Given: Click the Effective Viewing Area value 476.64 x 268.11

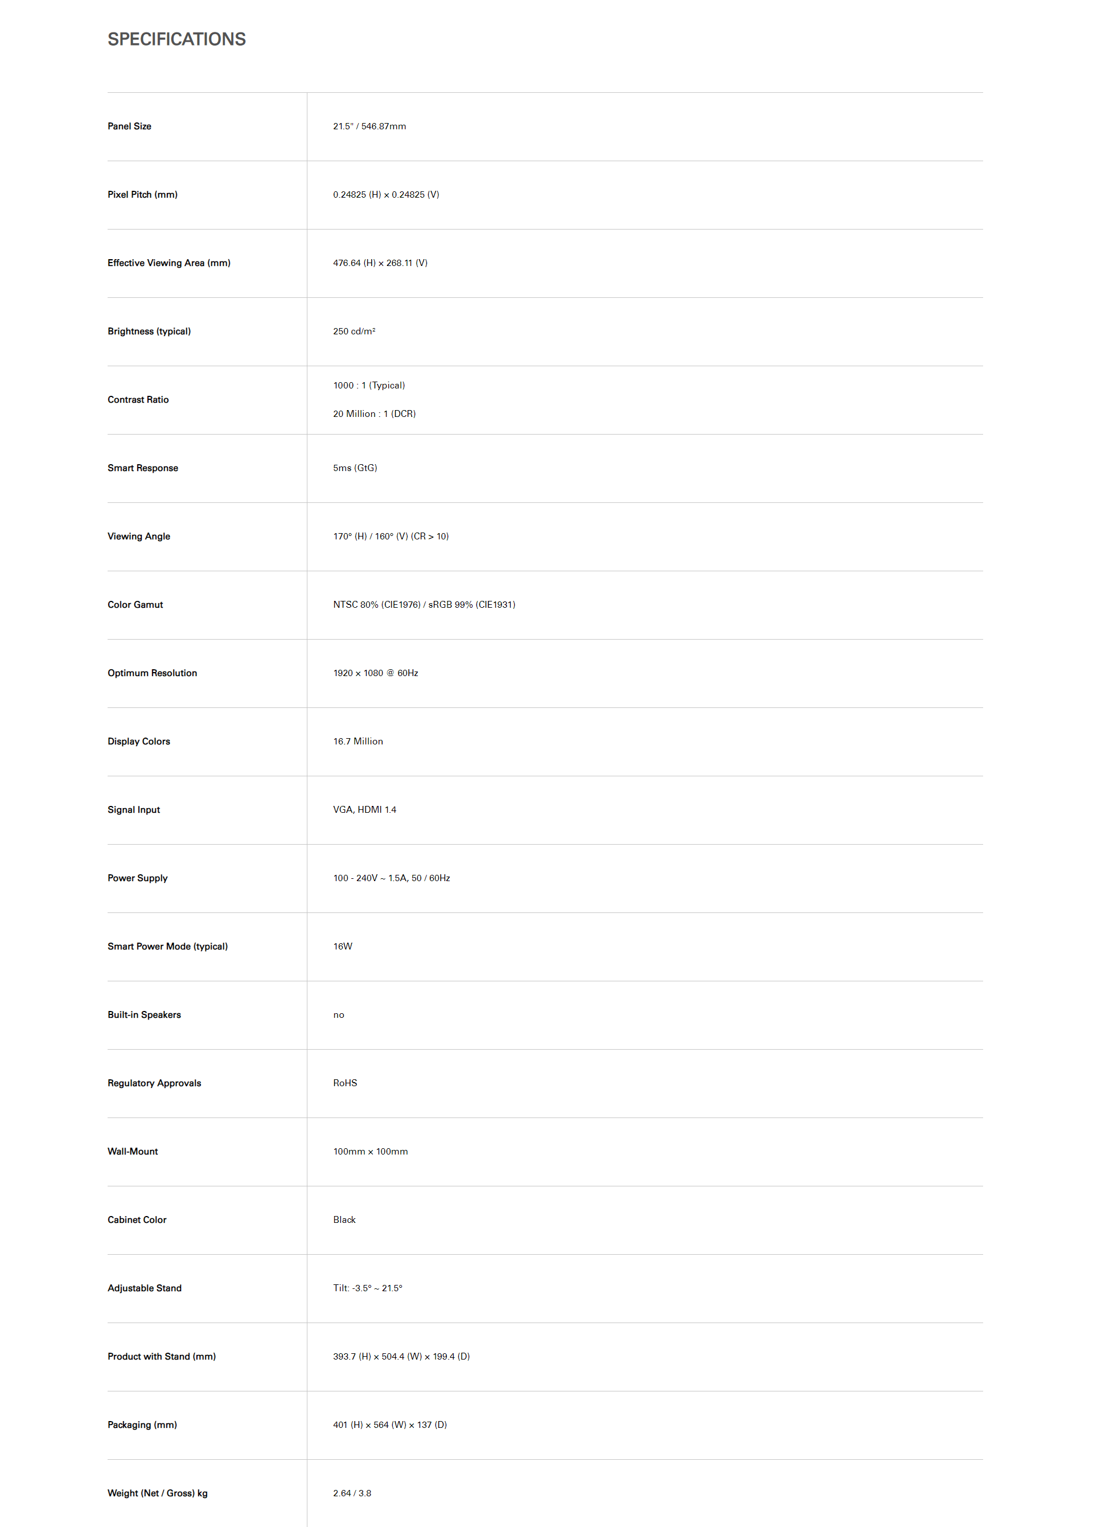Looking at the screenshot, I should (380, 263).
